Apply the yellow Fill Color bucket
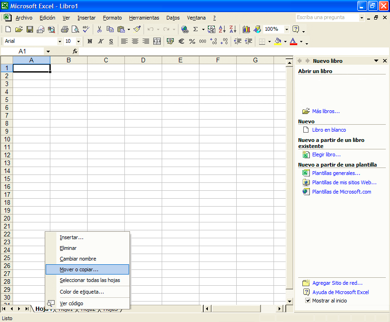This screenshot has width=390, height=322. point(278,41)
